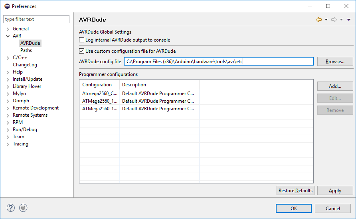Select the Atmega2560_C... configuration row
Image resolution: width=356 pixels, height=219 pixels.
point(196,94)
